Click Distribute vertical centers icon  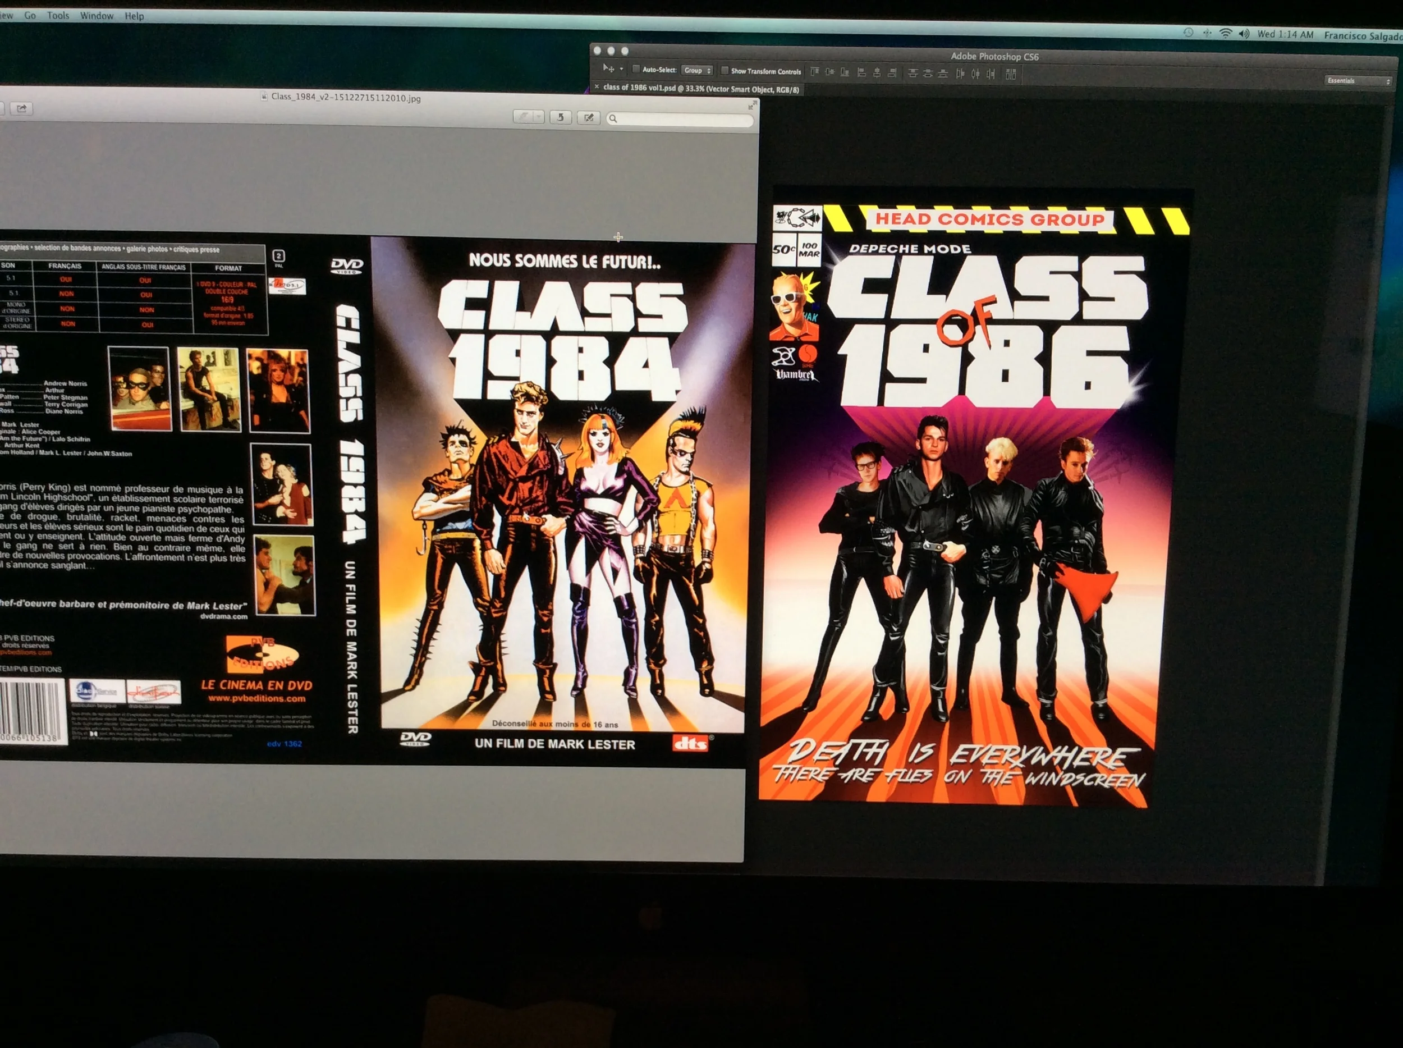click(928, 74)
